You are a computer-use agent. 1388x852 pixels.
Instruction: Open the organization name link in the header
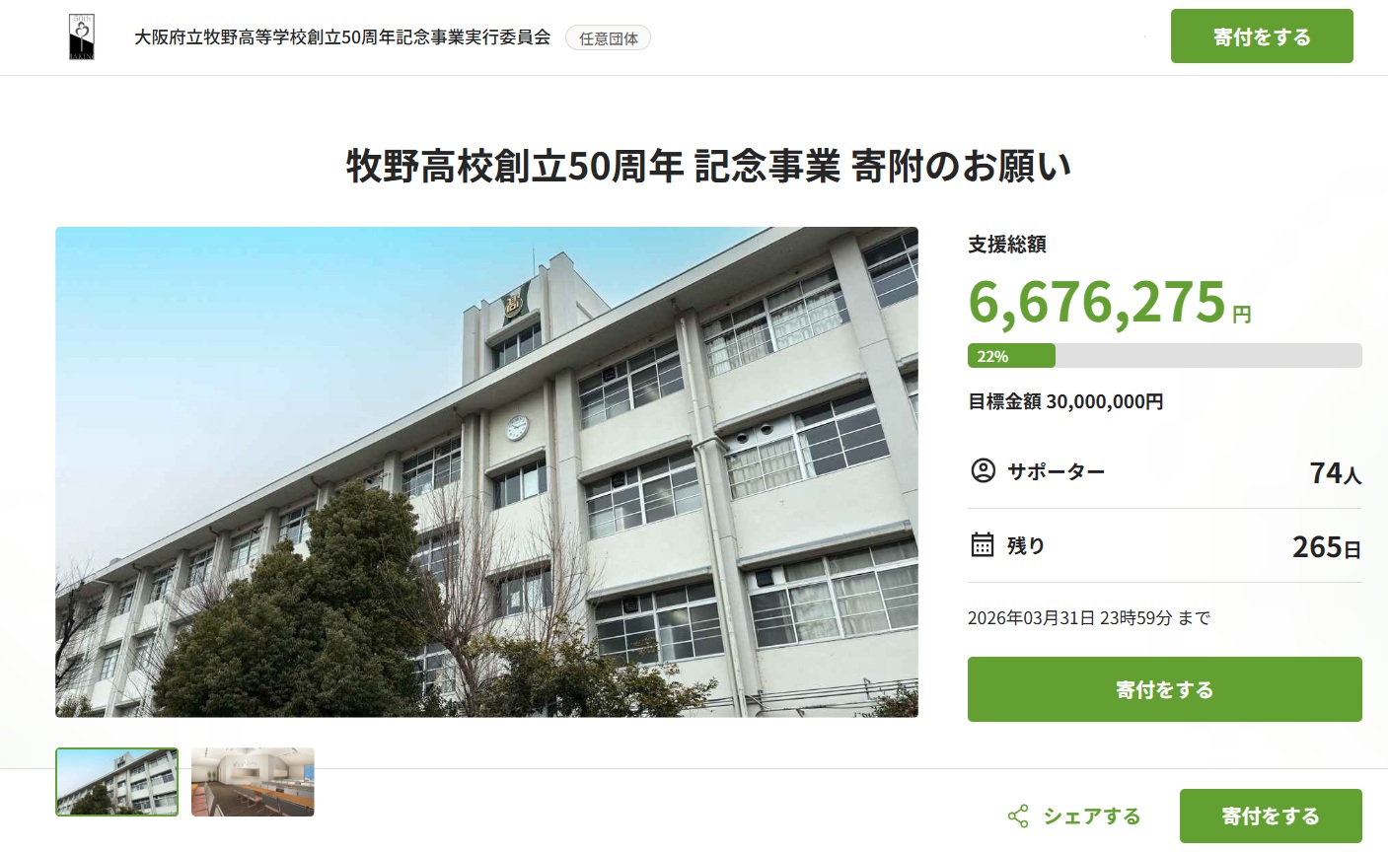pos(342,37)
